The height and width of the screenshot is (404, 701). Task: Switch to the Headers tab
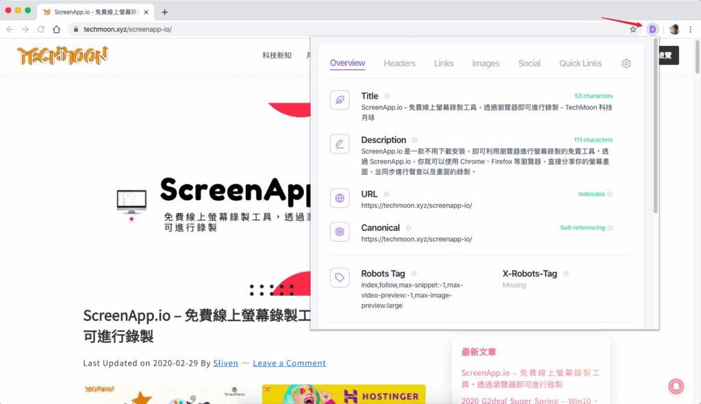pos(400,64)
